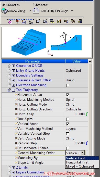Expand the Boundary Settings group
Image resolution: width=100 pixels, height=177 pixels.
coord(13,75)
